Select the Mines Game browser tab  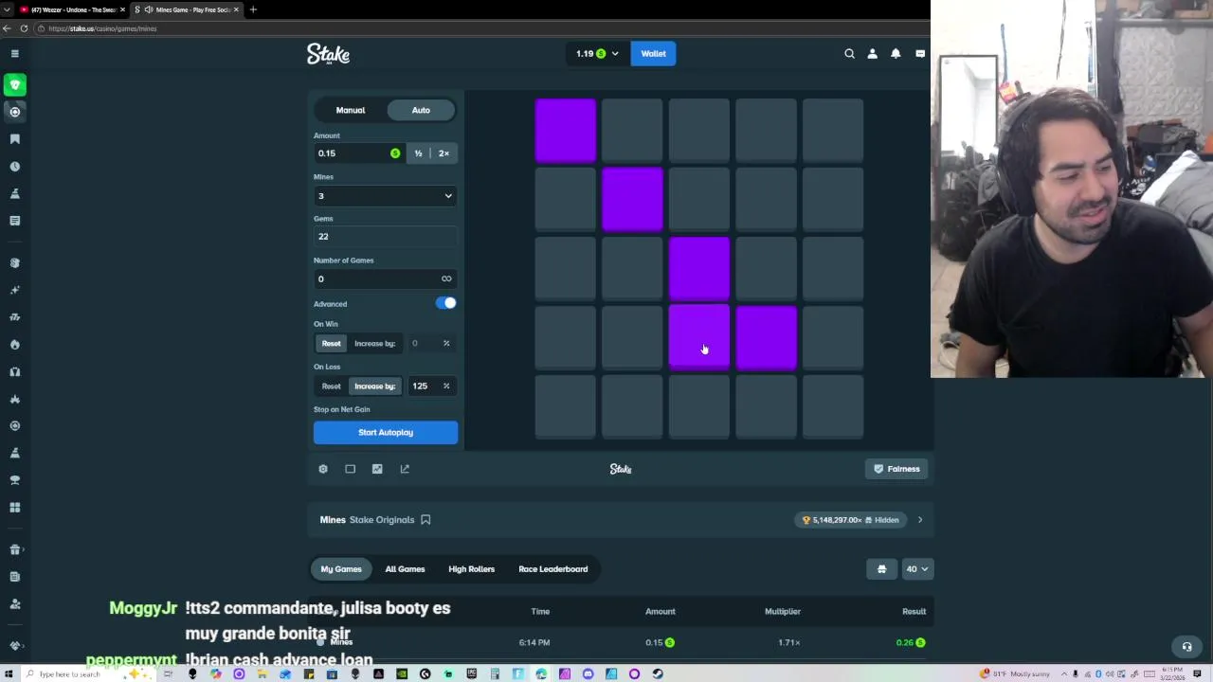pos(186,9)
